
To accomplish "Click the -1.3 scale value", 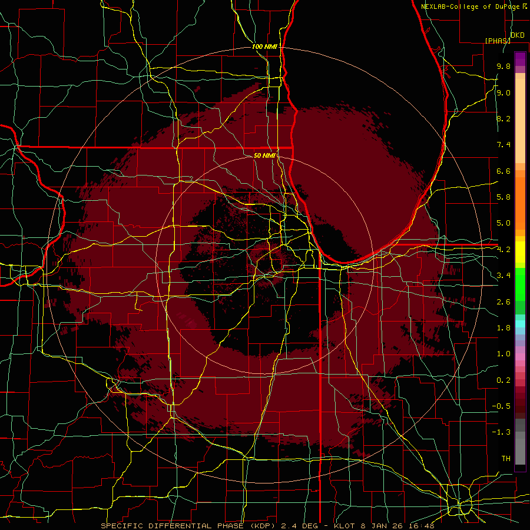I will click(501, 432).
